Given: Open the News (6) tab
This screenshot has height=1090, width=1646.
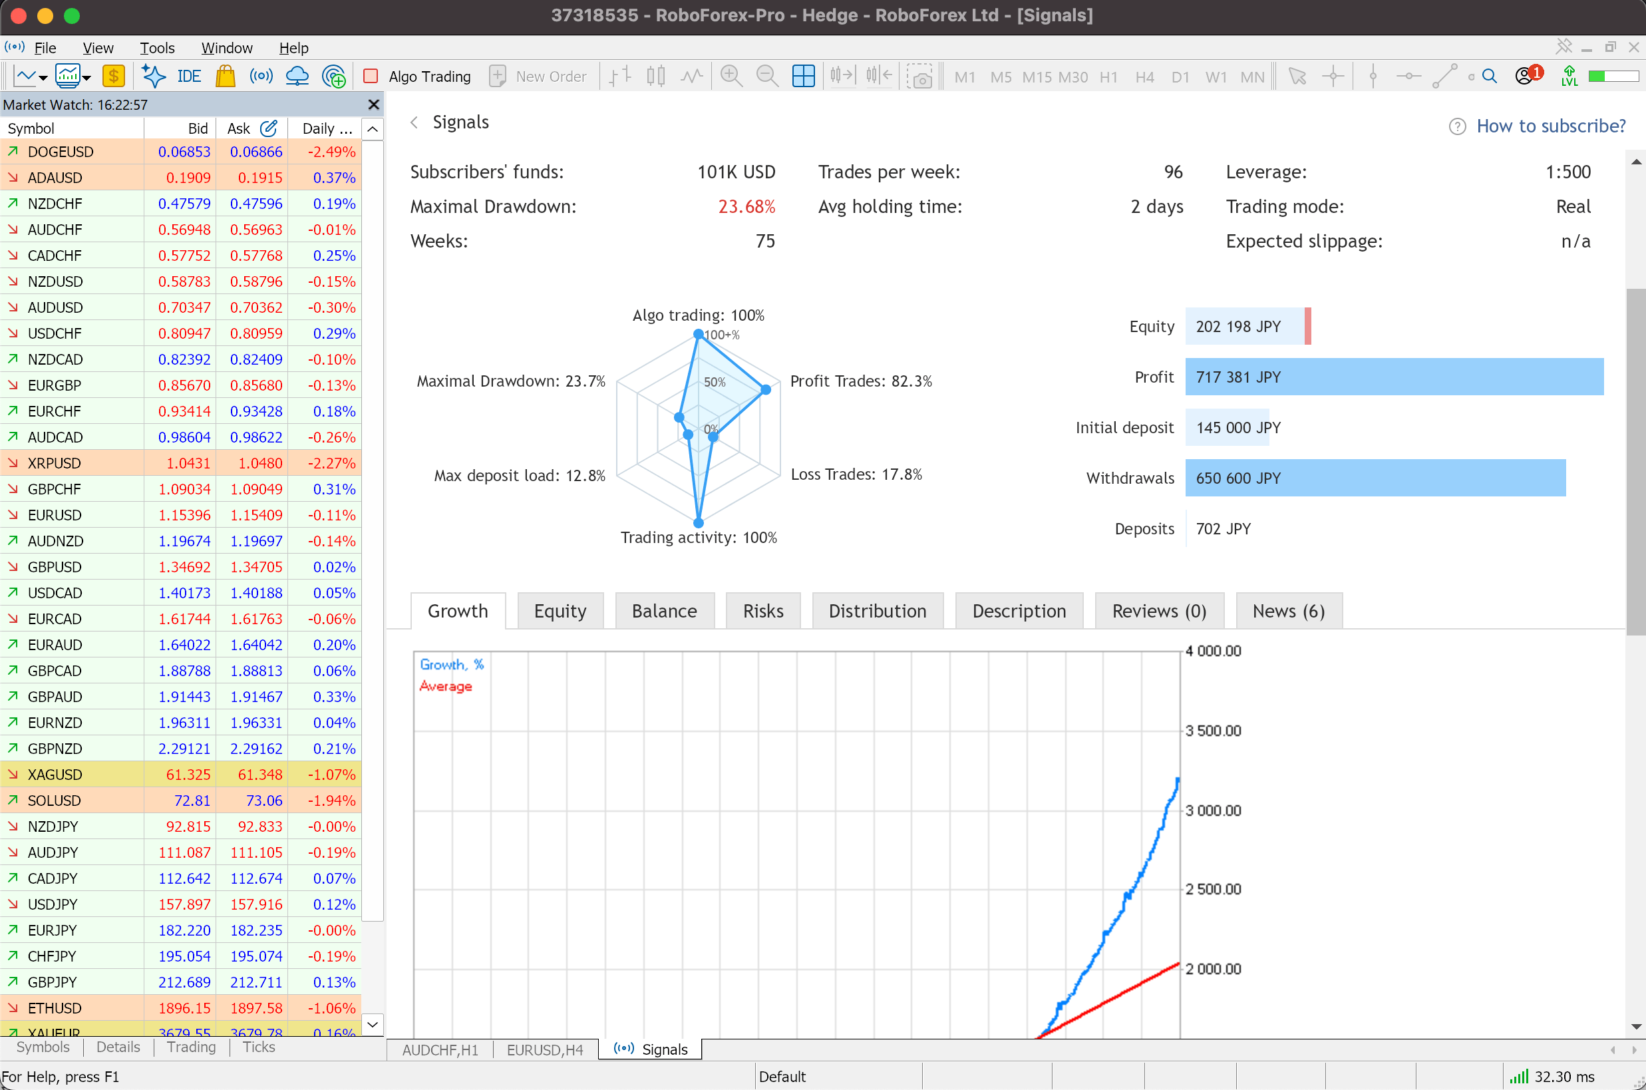Looking at the screenshot, I should (x=1289, y=611).
